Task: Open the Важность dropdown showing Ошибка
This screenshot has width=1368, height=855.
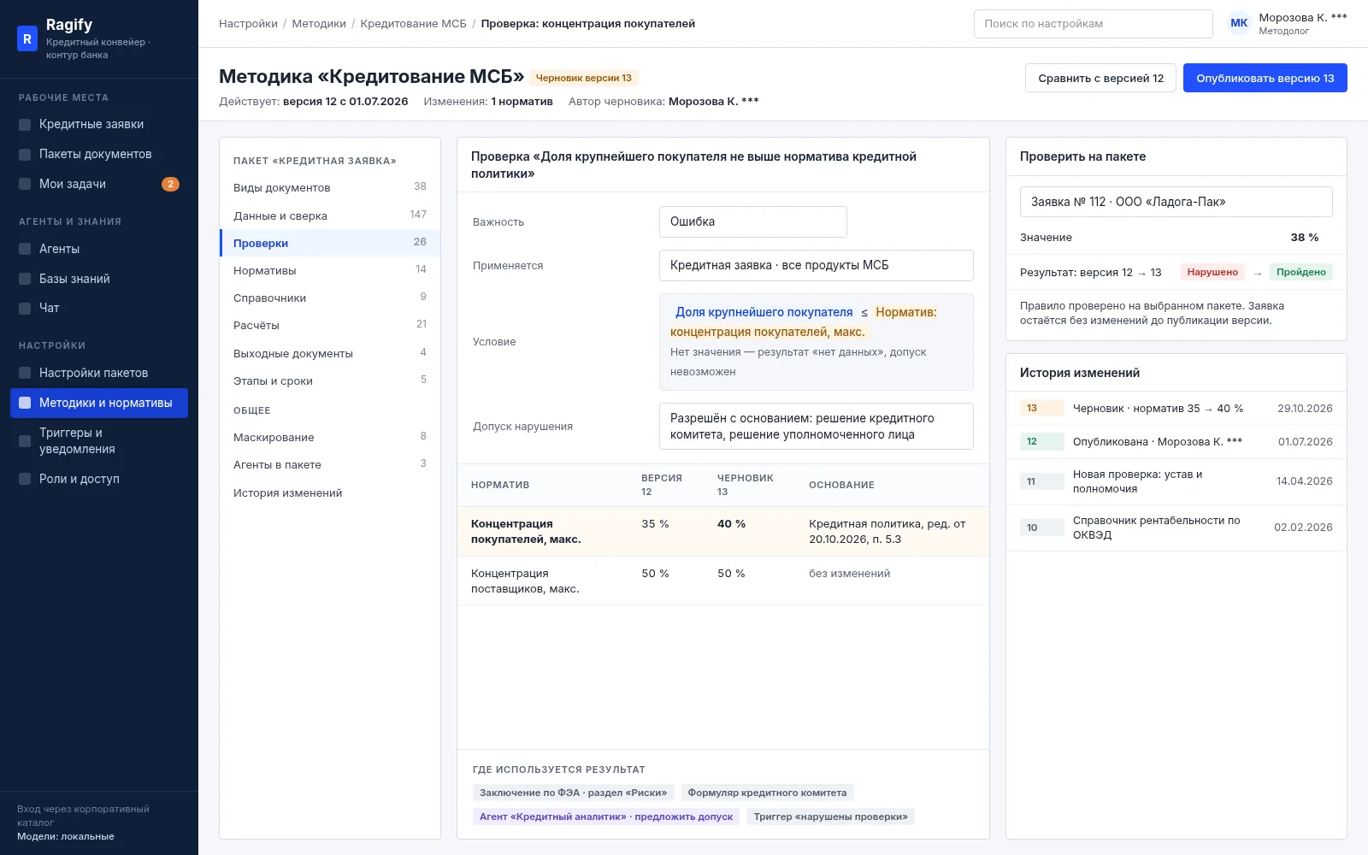Action: pos(753,221)
